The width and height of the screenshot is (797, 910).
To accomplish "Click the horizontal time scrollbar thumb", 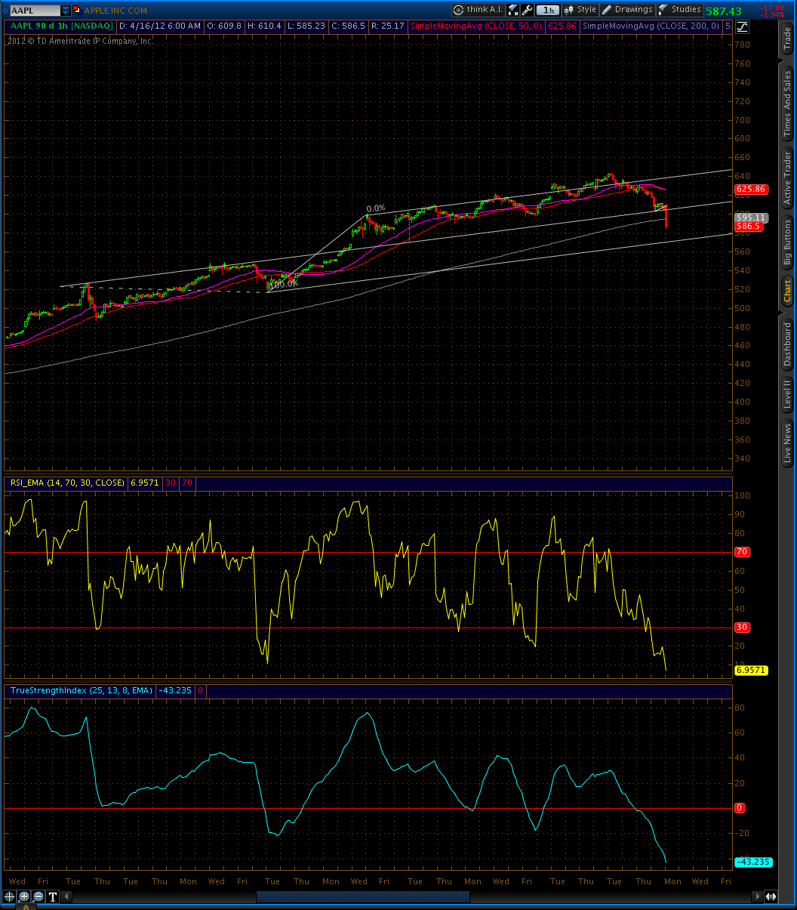I will (363, 896).
